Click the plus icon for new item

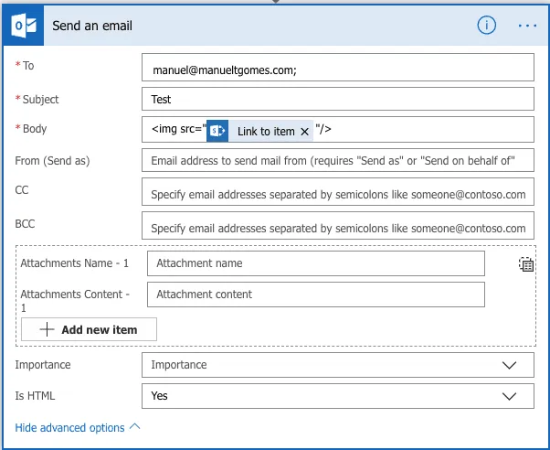48,329
